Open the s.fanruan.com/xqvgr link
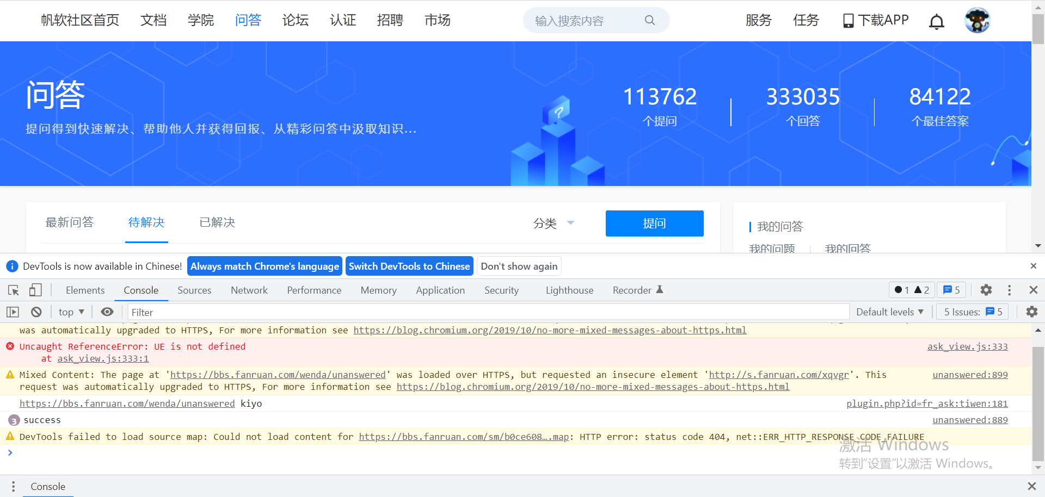The width and height of the screenshot is (1045, 497). (x=779, y=375)
